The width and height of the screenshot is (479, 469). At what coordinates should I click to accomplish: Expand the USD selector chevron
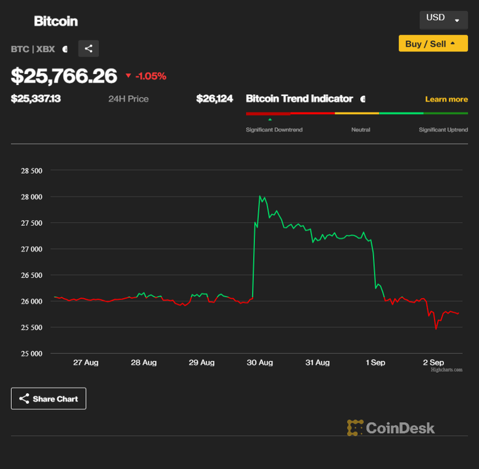[458, 20]
